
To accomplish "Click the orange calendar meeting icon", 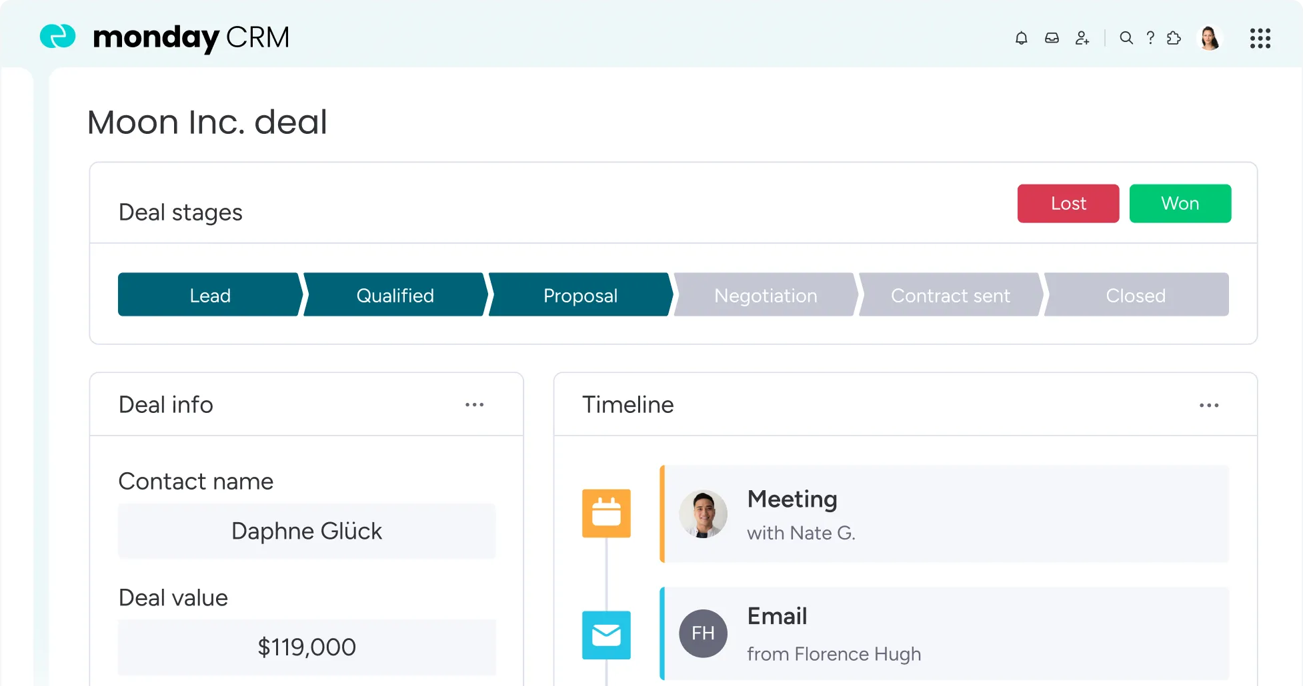I will pyautogui.click(x=606, y=514).
